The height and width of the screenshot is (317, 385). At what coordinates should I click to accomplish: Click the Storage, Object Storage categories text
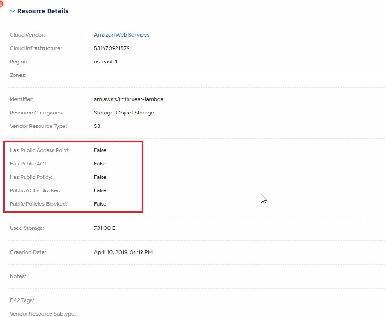[124, 113]
